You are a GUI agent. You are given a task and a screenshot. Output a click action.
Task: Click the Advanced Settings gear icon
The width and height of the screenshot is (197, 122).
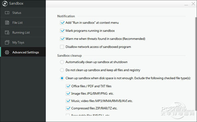point(7,52)
